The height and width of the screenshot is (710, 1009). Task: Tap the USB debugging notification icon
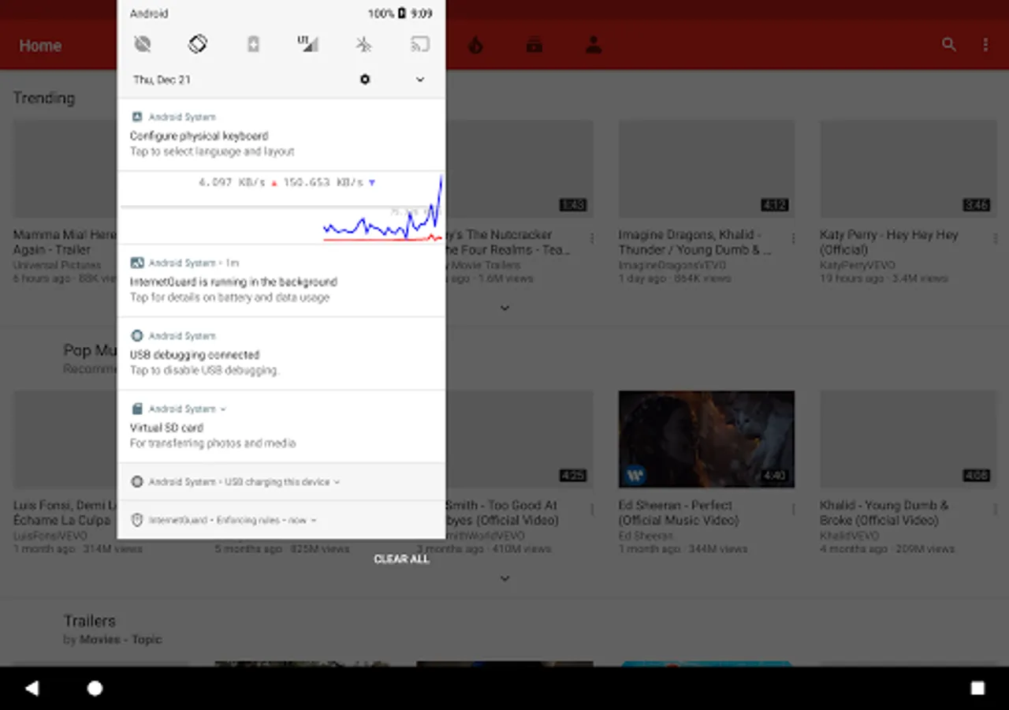point(137,336)
